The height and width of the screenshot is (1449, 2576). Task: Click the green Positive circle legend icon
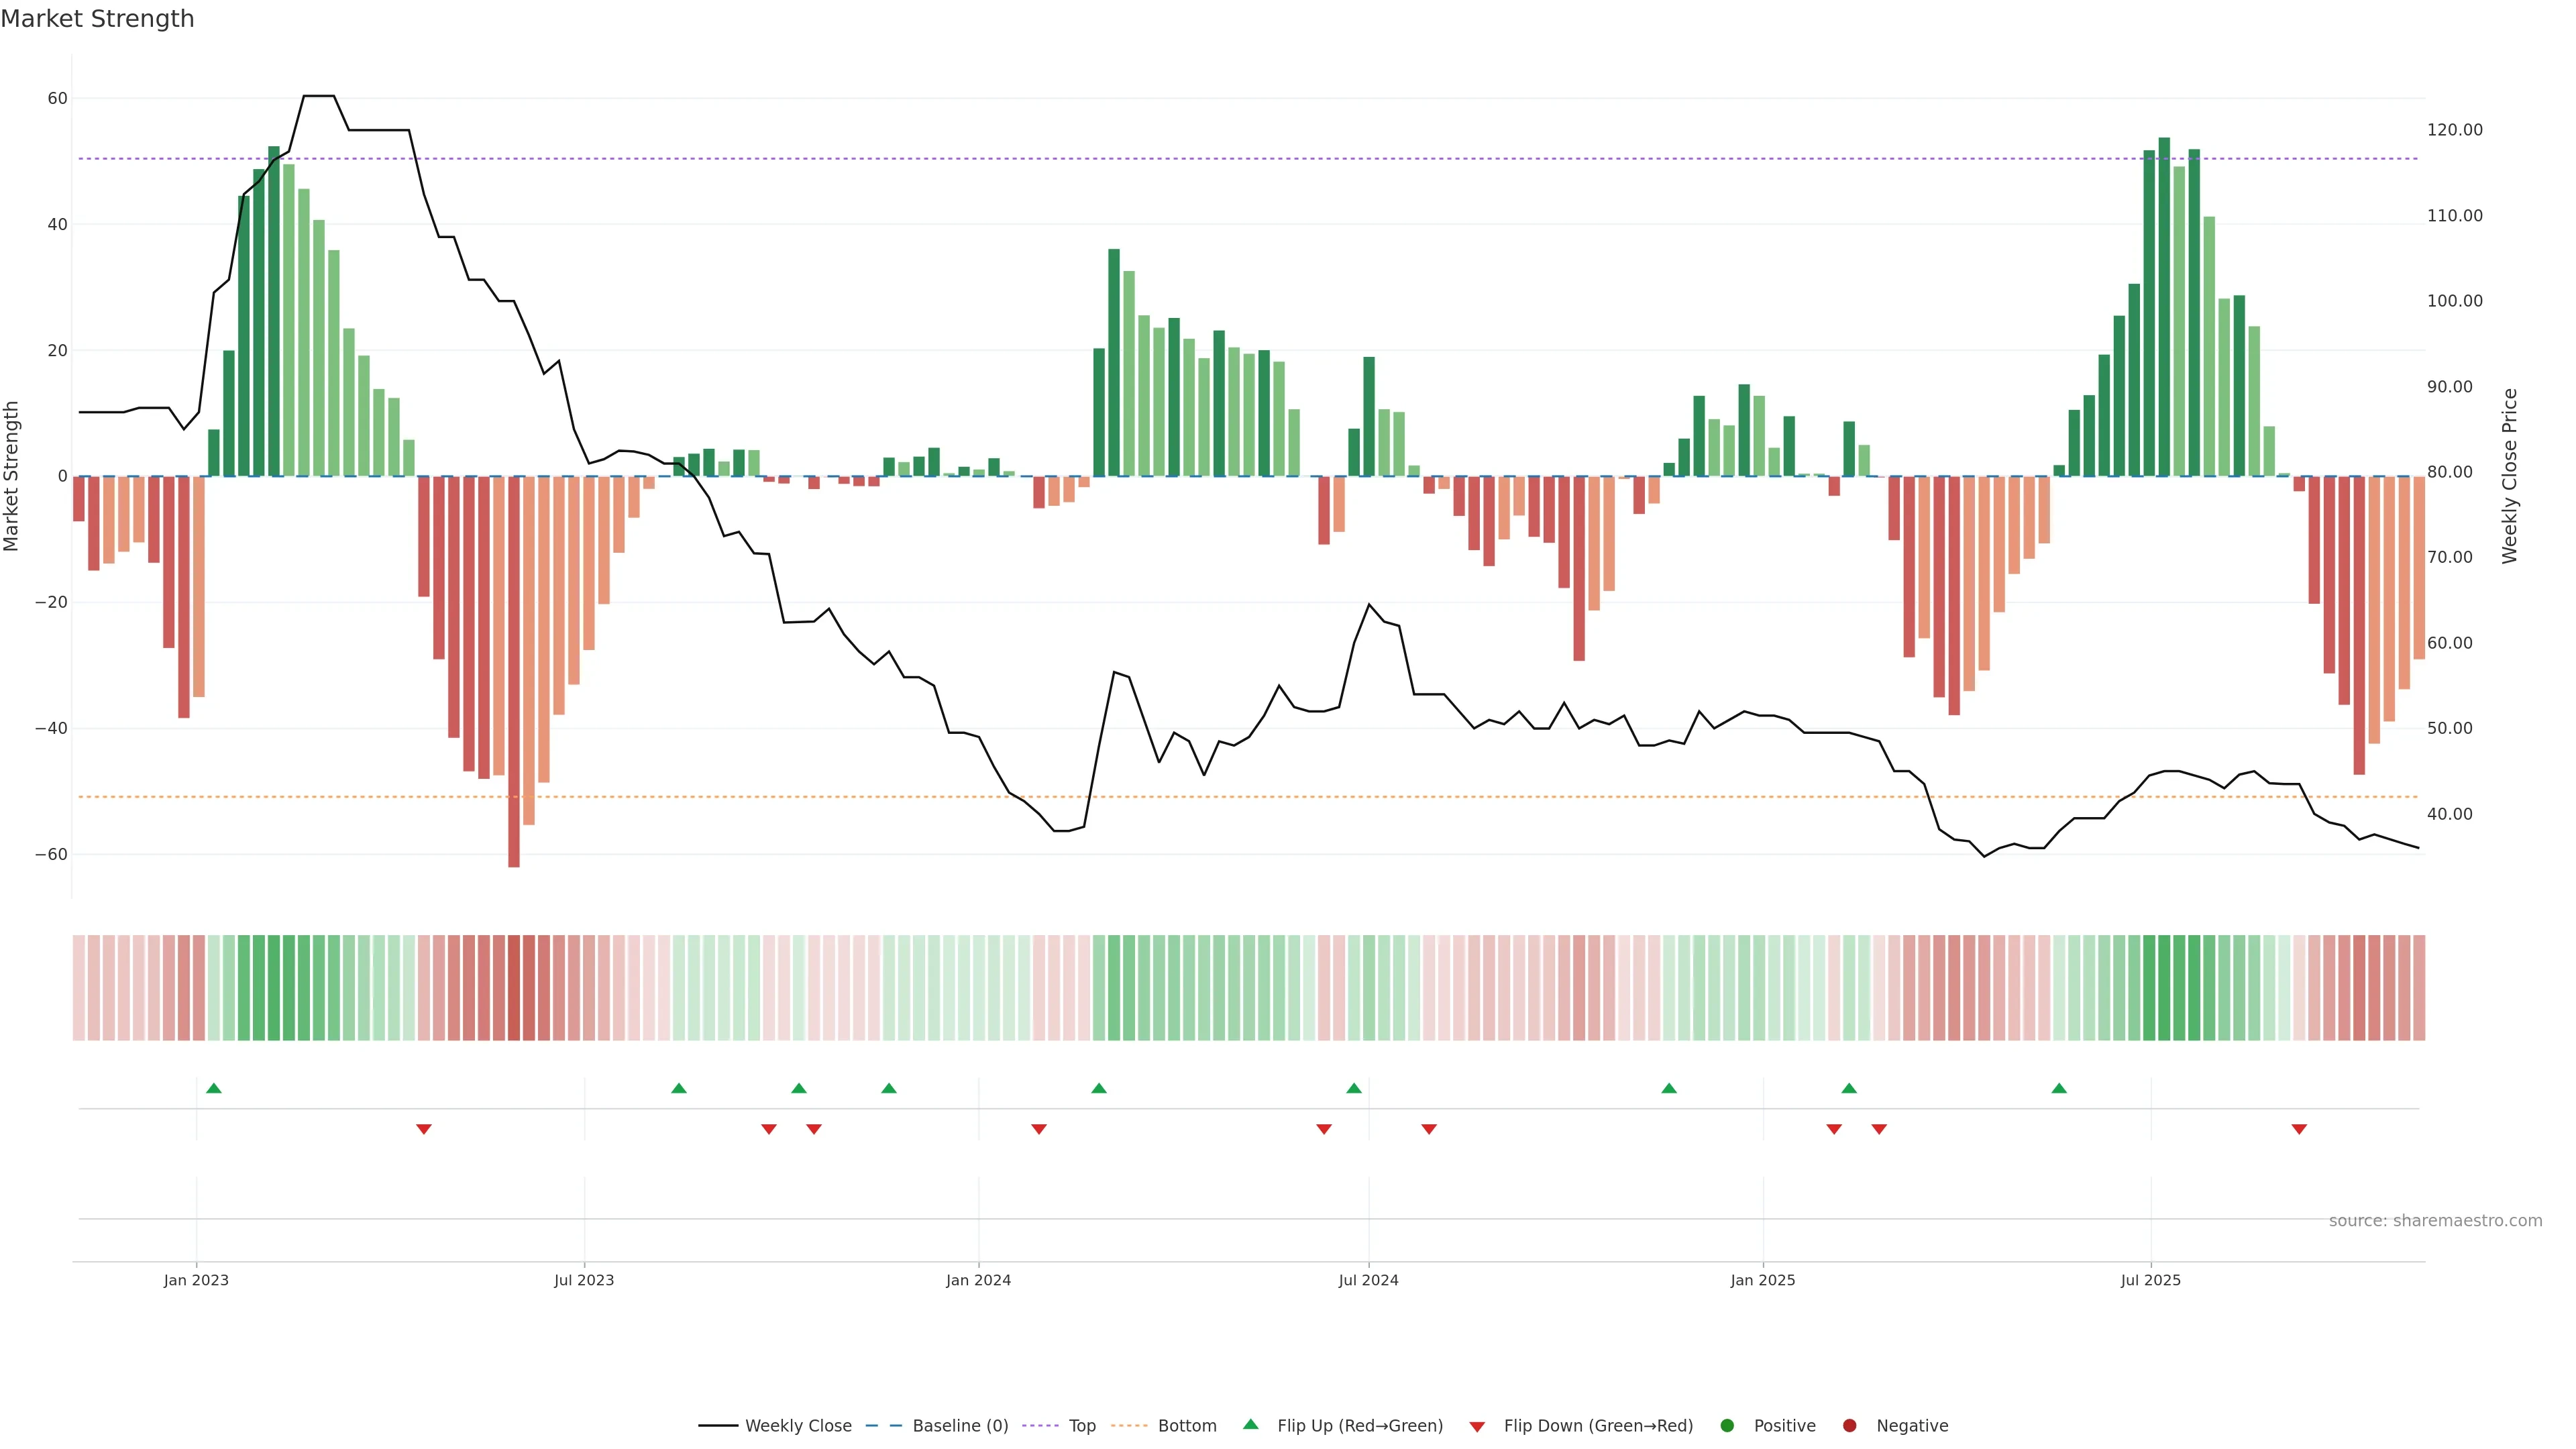(1727, 1425)
